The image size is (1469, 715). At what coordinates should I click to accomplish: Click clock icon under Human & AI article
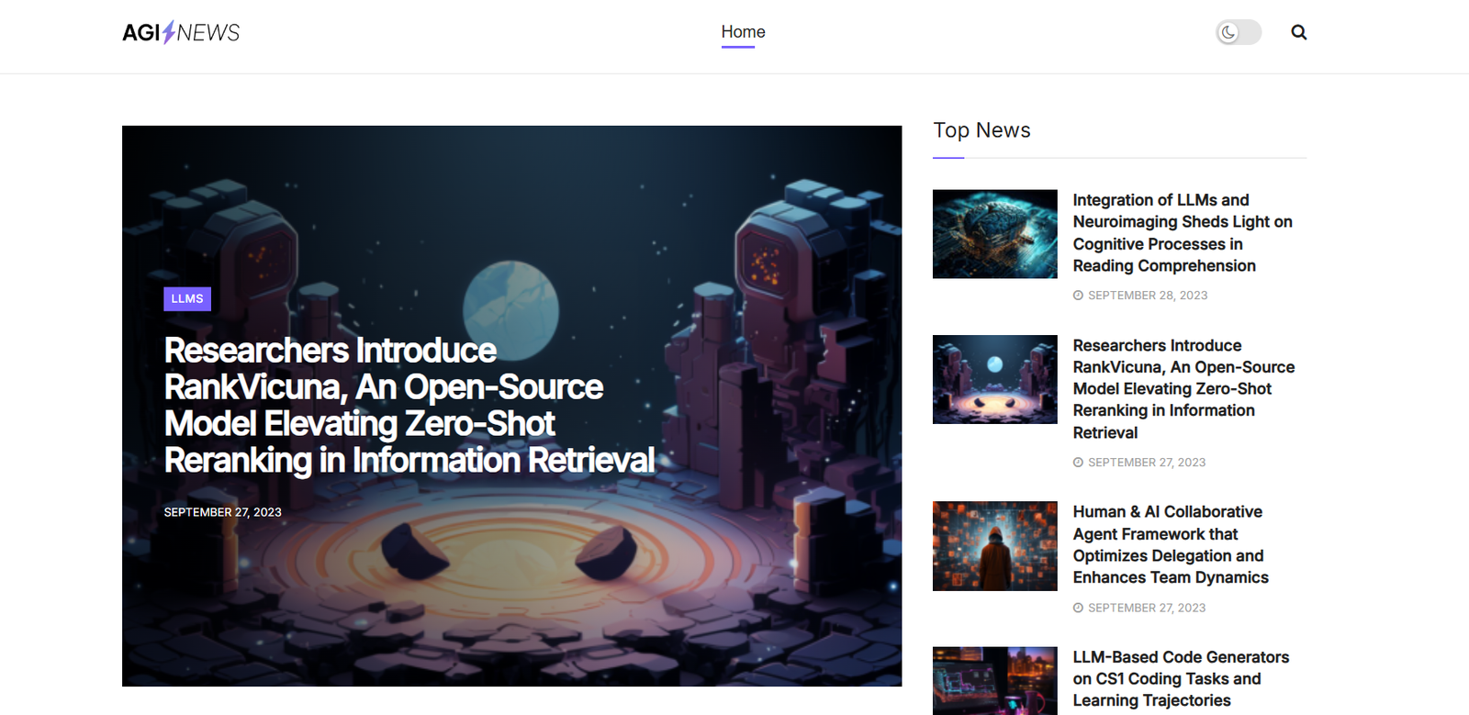coord(1078,608)
